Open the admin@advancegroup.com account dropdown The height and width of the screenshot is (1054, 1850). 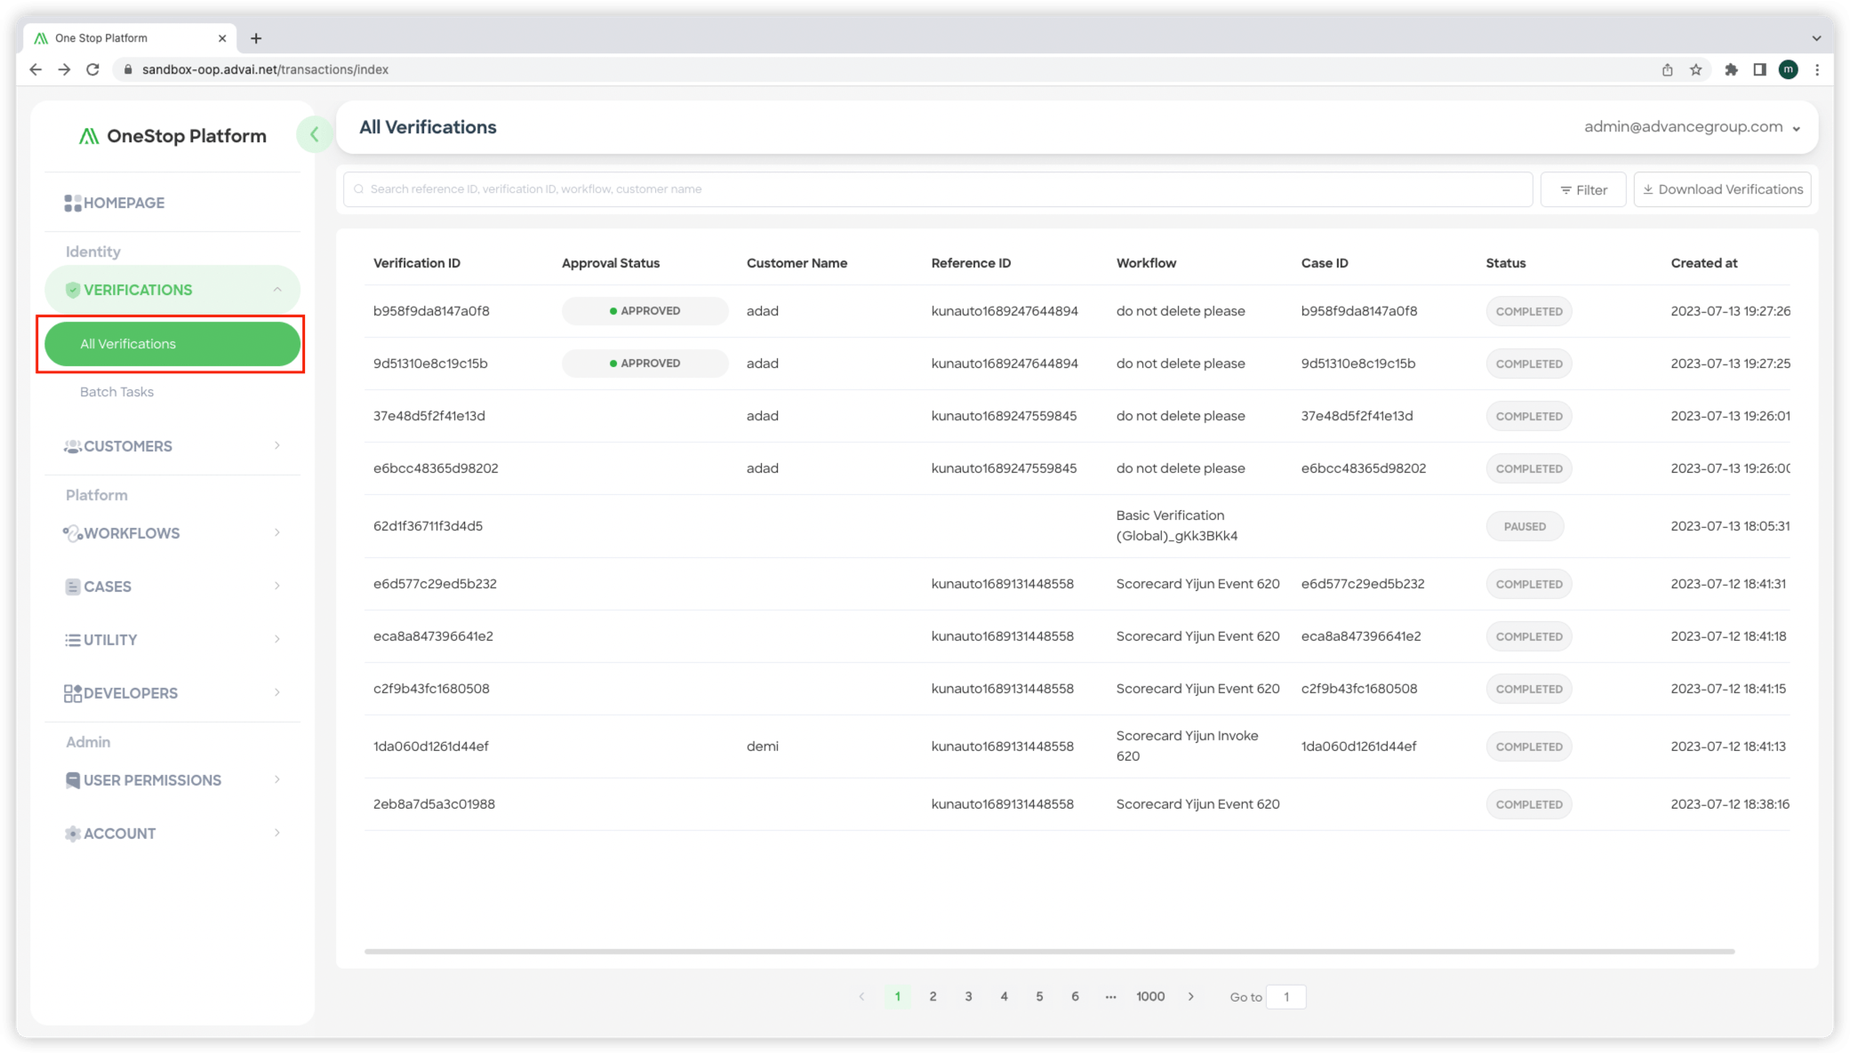pos(1692,127)
